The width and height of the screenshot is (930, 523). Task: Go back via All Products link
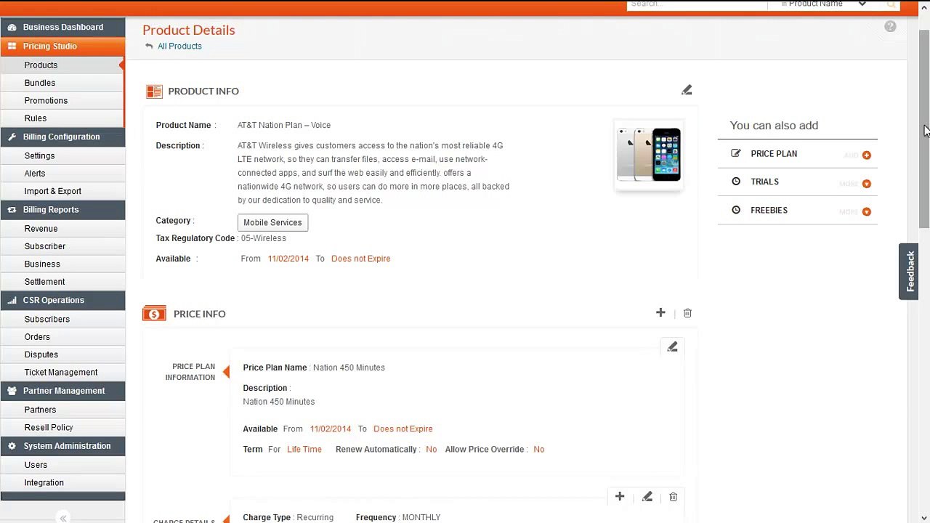179,46
